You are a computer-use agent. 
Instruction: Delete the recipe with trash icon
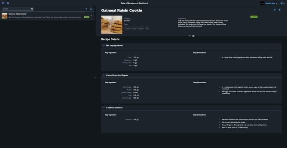(x=279, y=10)
